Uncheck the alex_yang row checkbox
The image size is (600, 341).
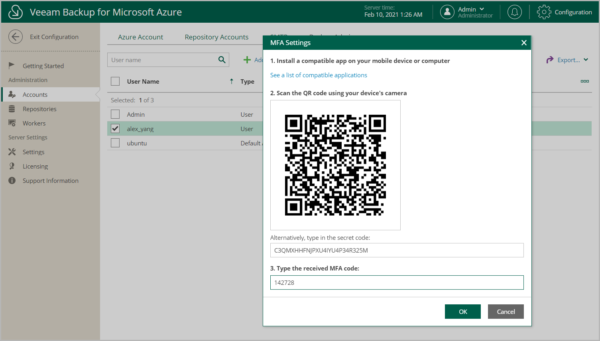(115, 129)
